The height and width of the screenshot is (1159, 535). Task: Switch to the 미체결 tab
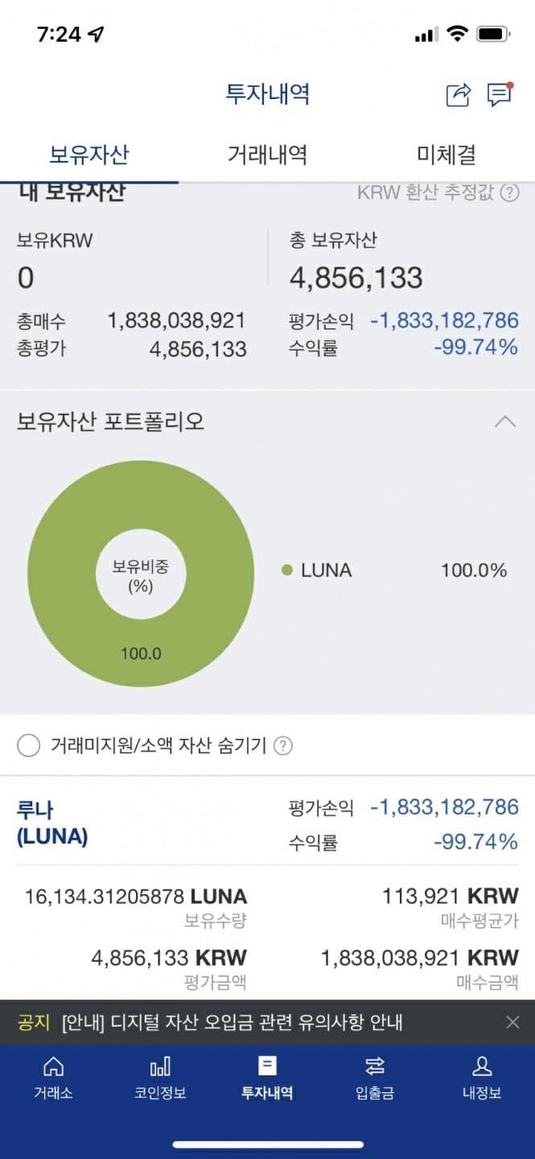[x=446, y=155]
